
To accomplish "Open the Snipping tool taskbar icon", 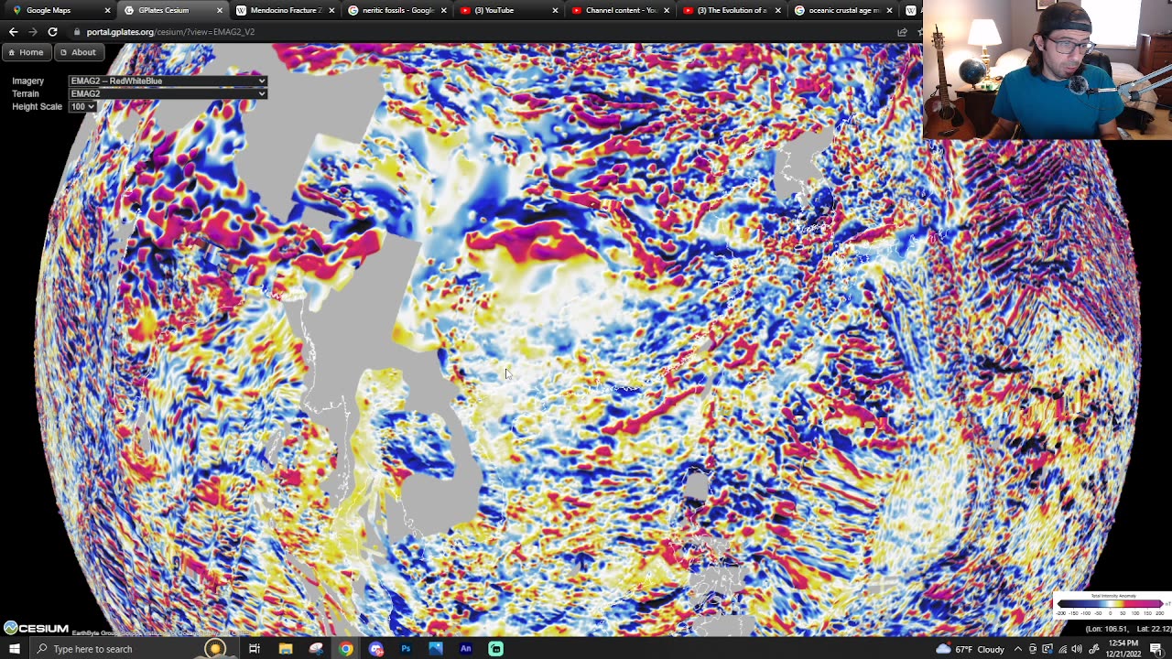I will [316, 649].
